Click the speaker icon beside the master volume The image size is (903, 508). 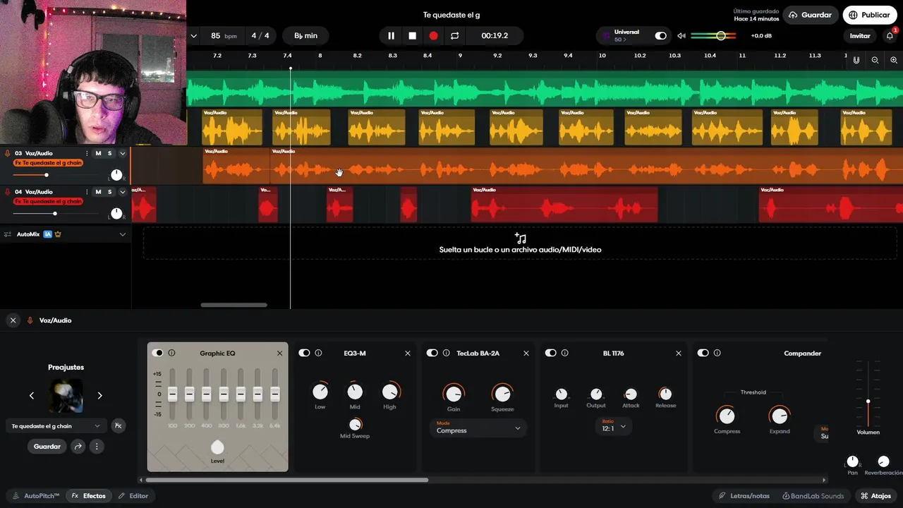tap(681, 36)
